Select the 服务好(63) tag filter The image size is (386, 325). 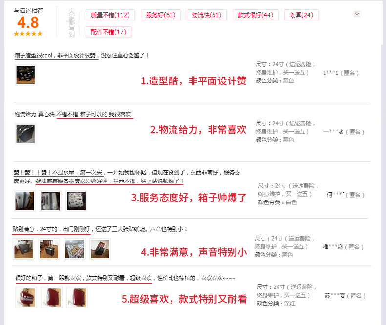tap(160, 15)
